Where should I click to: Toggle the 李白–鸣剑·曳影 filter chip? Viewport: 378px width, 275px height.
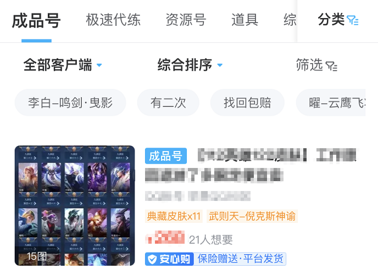pyautogui.click(x=70, y=103)
